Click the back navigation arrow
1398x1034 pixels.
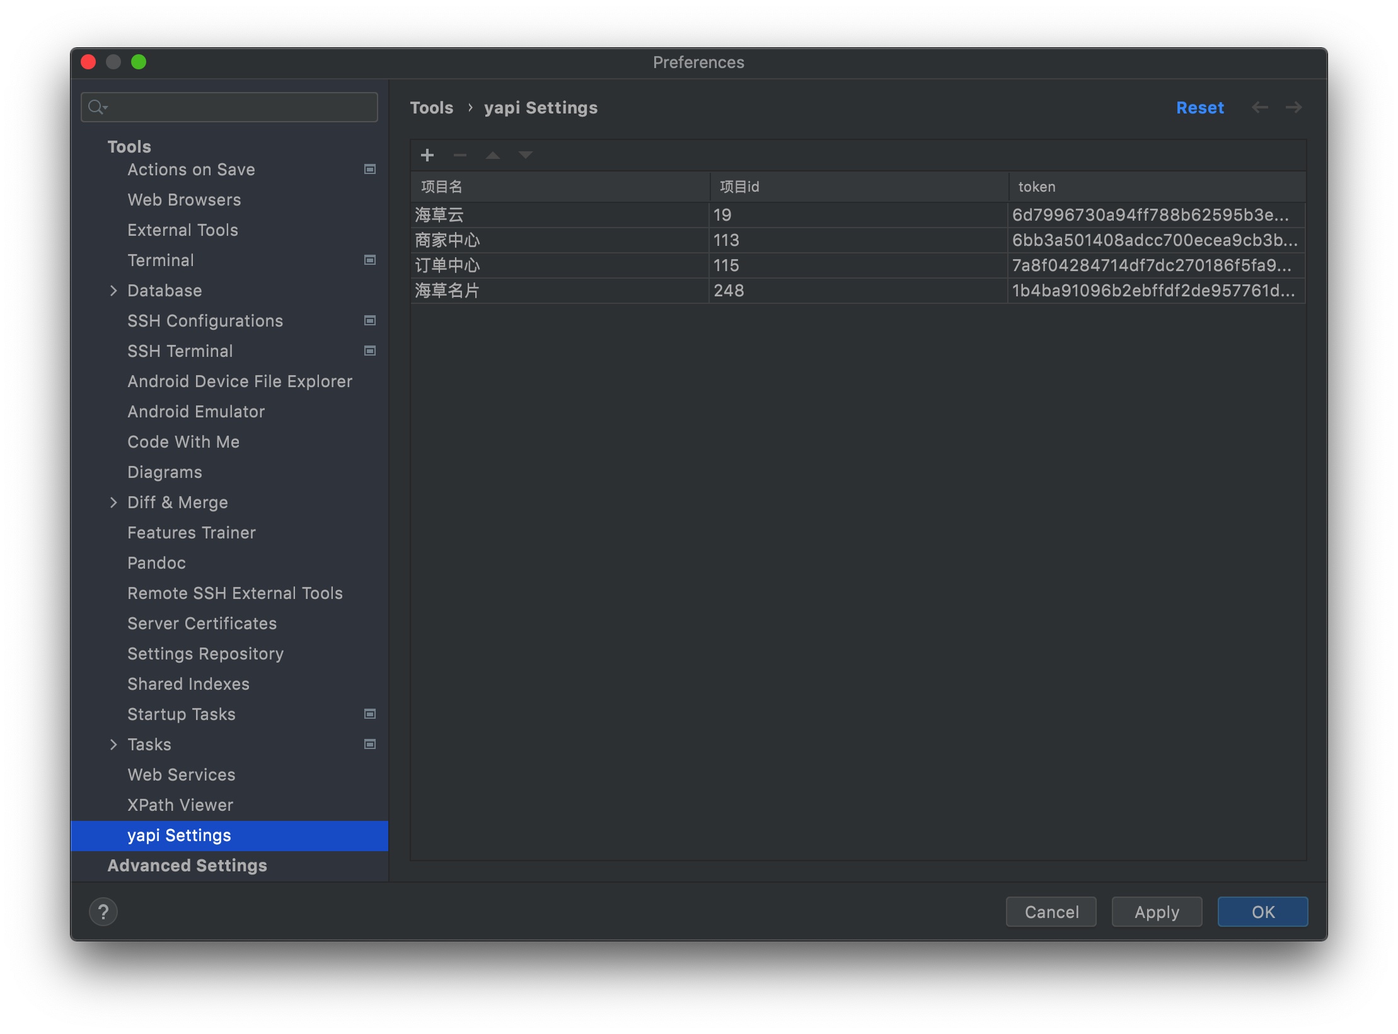pos(1259,108)
